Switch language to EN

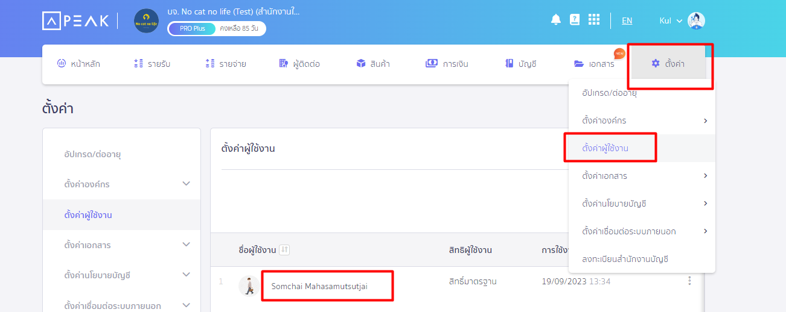(x=627, y=20)
